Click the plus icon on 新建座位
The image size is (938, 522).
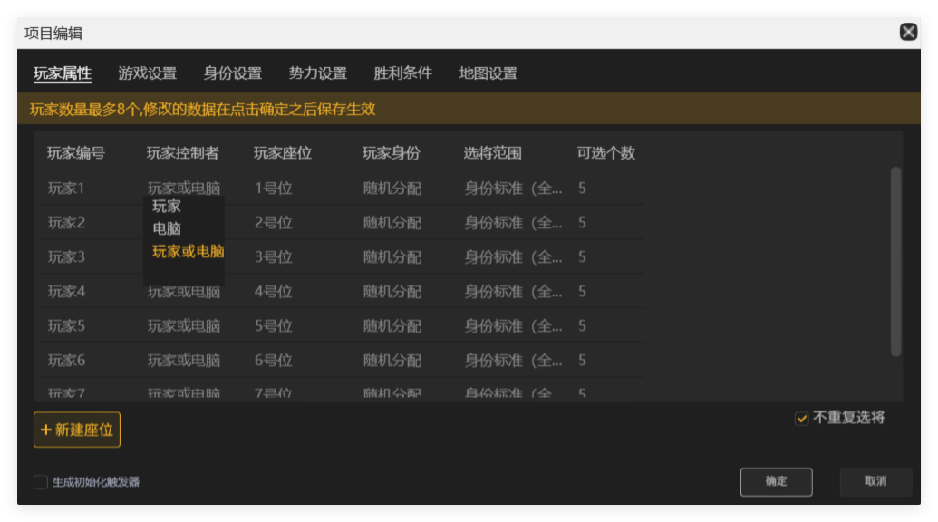click(x=45, y=430)
